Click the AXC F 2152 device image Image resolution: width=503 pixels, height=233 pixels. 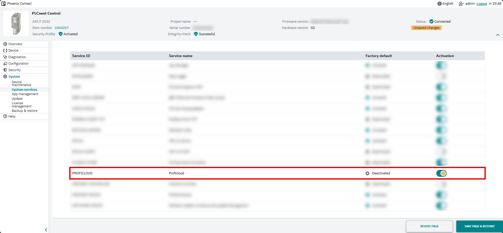[16, 23]
